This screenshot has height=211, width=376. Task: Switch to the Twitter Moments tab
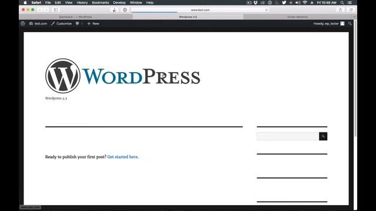coord(298,17)
